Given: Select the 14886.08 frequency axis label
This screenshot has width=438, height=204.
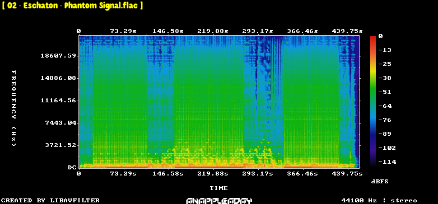Looking at the screenshot, I should (58, 78).
